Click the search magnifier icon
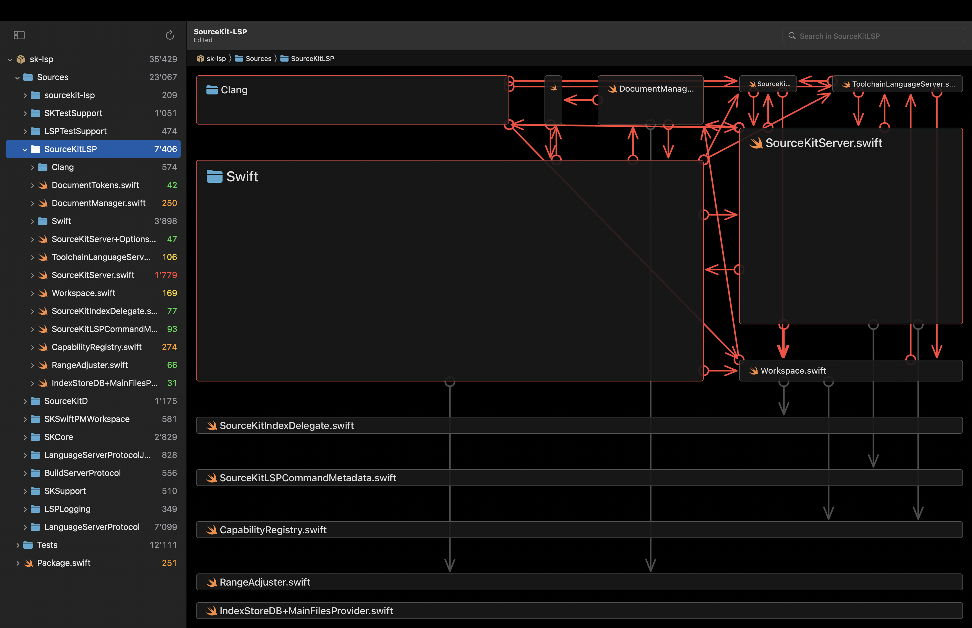The height and width of the screenshot is (628, 972). [x=792, y=36]
